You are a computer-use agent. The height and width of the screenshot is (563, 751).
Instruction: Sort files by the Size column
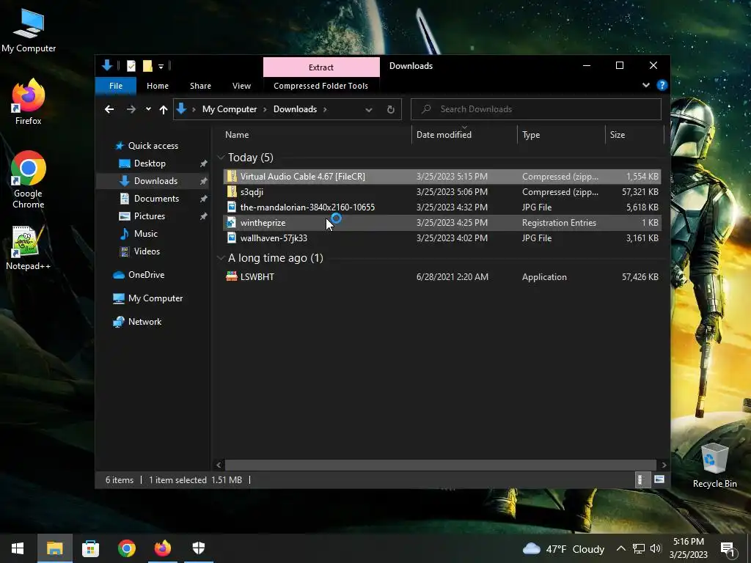click(634, 135)
